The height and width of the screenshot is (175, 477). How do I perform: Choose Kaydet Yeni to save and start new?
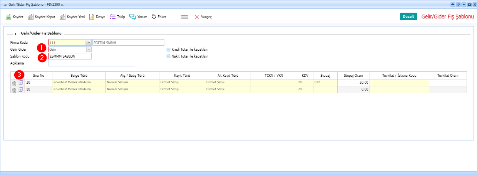pyautogui.click(x=72, y=17)
